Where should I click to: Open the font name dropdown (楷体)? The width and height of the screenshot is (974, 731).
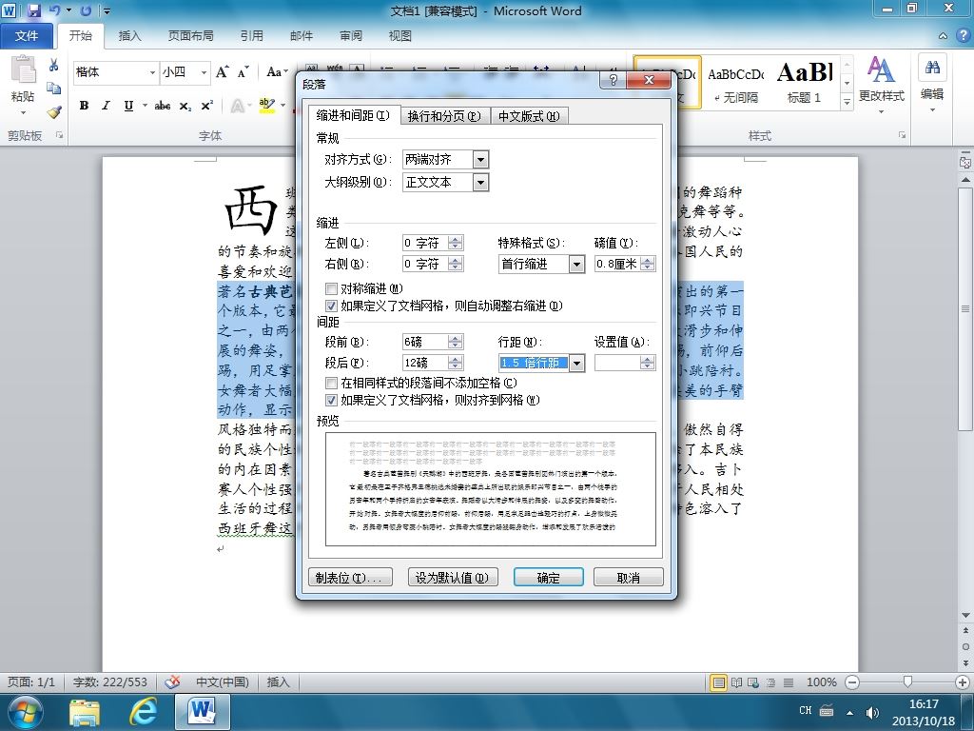[x=152, y=72]
